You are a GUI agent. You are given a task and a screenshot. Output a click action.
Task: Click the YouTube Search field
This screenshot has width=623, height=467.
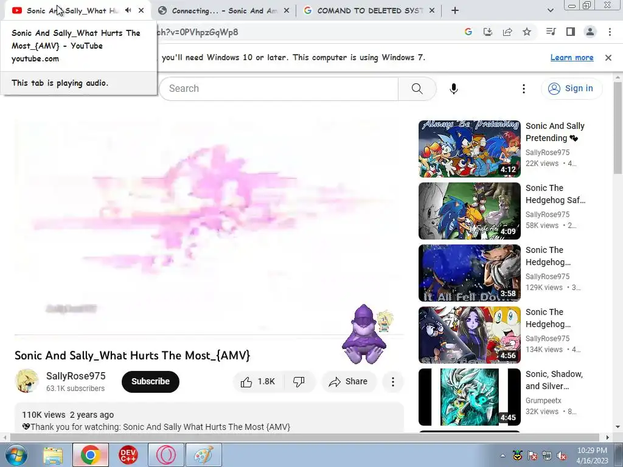279,89
